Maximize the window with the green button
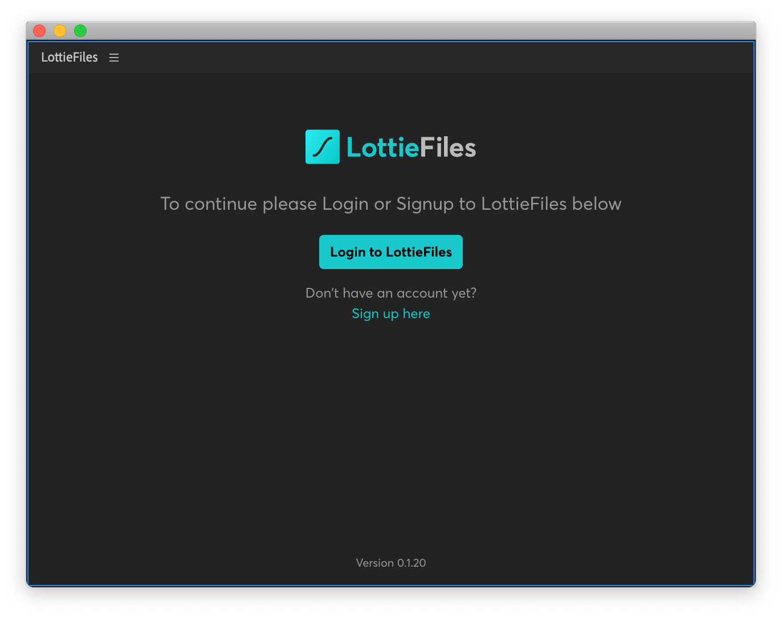 tap(80, 31)
